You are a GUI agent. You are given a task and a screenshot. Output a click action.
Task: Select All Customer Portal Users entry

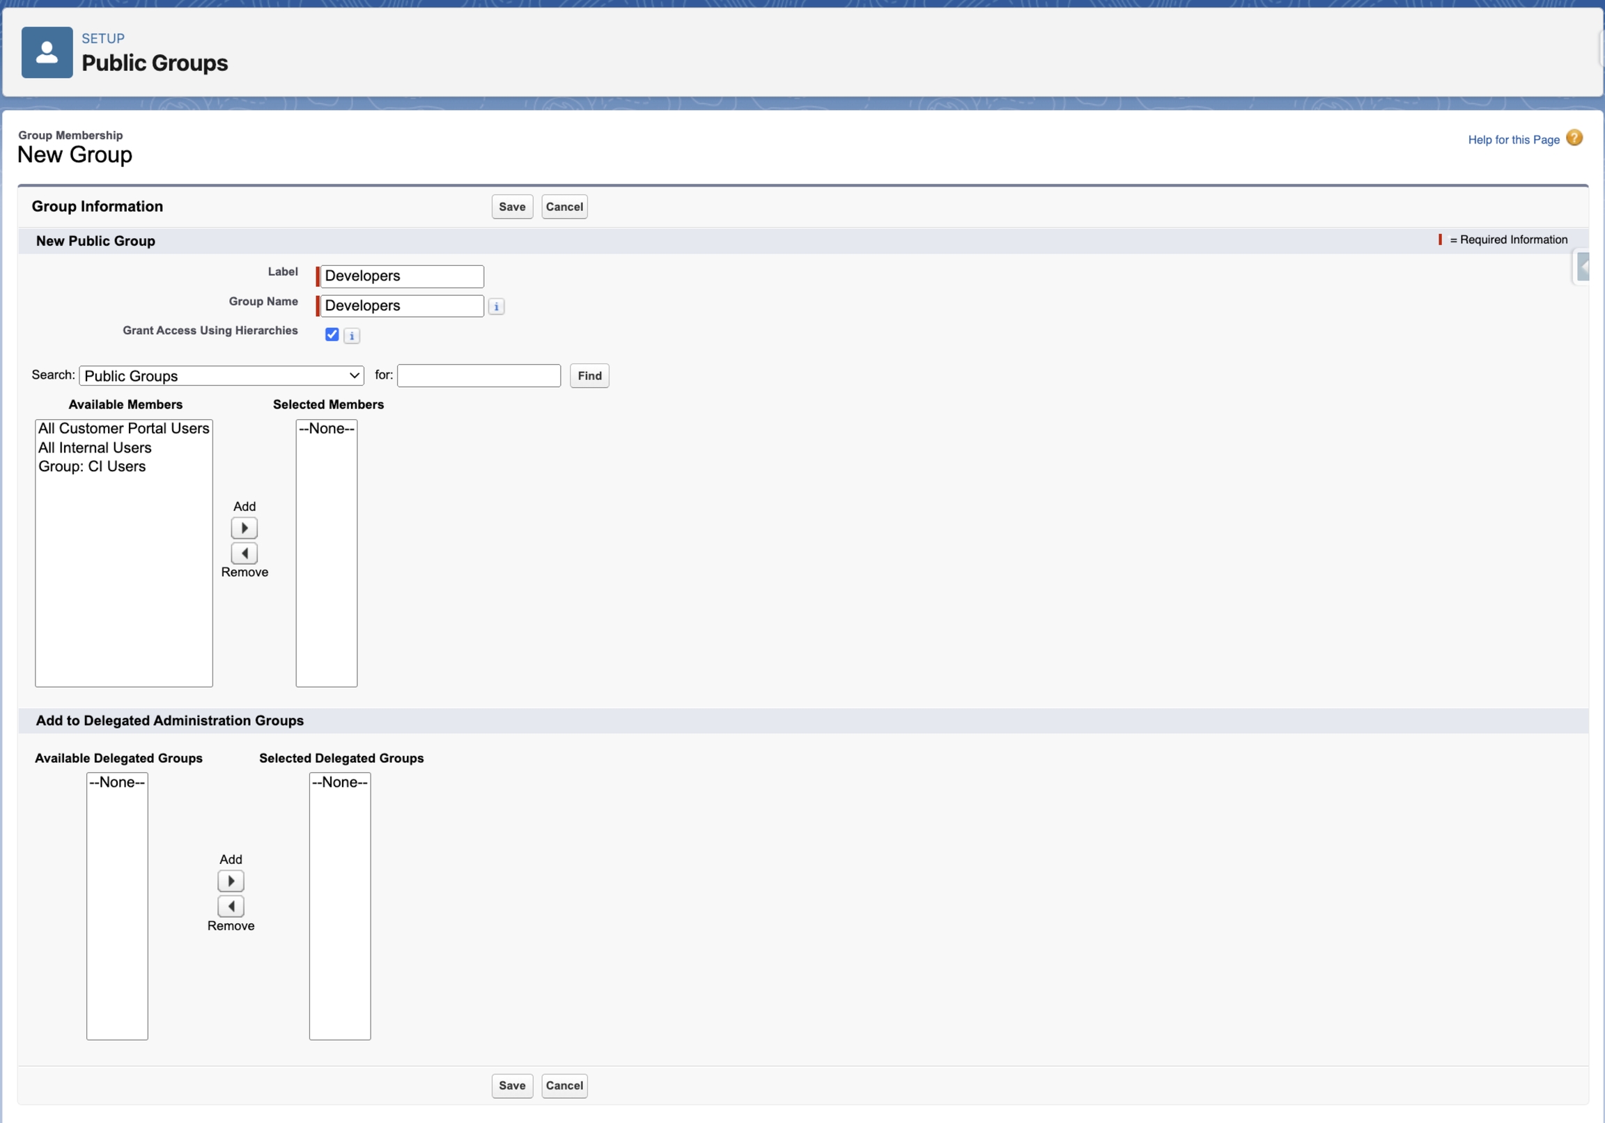click(x=124, y=428)
